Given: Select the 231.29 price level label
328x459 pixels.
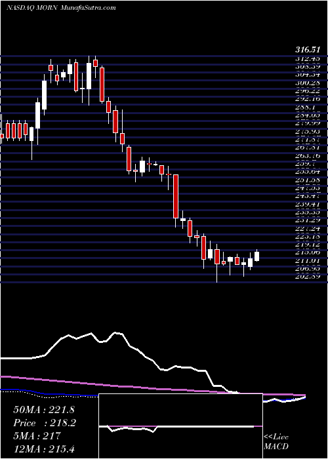Looking at the screenshot, I should (308, 221).
